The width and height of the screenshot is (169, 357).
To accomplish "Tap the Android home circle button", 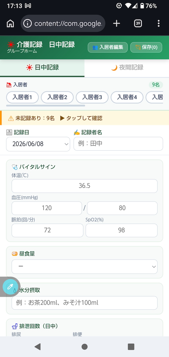I will [x=84, y=347].
